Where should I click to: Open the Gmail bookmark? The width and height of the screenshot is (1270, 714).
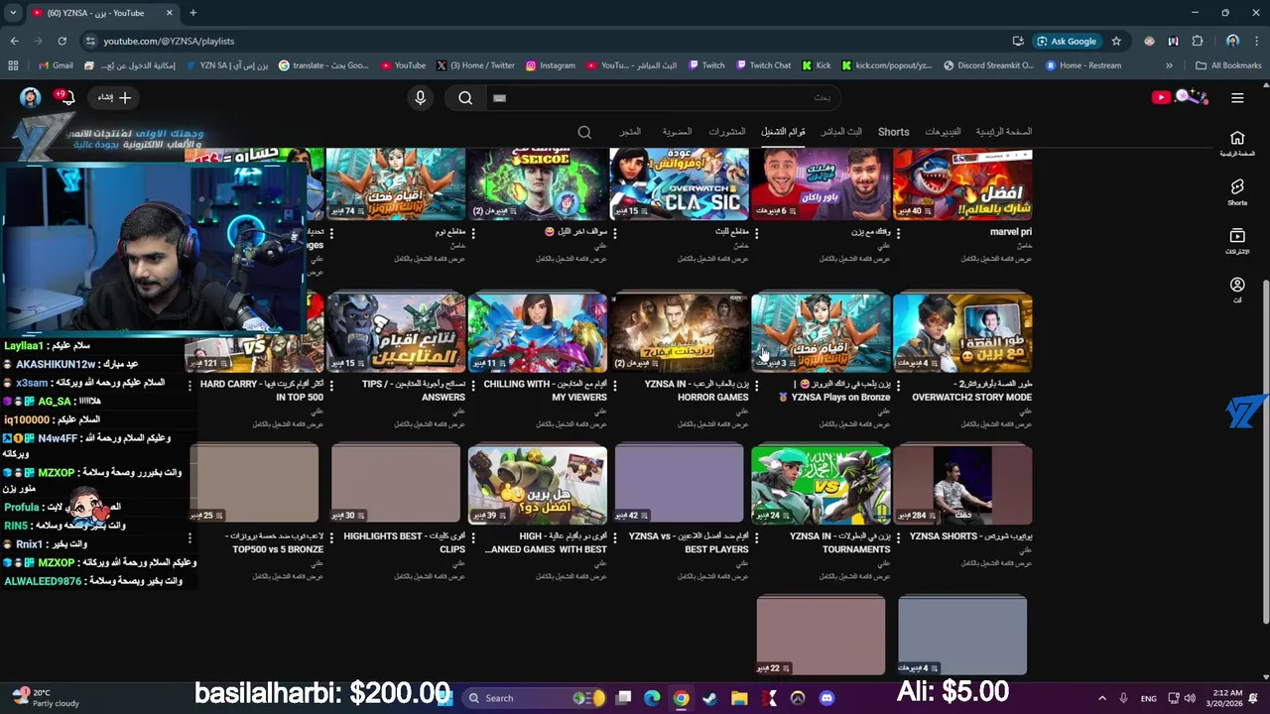click(55, 65)
